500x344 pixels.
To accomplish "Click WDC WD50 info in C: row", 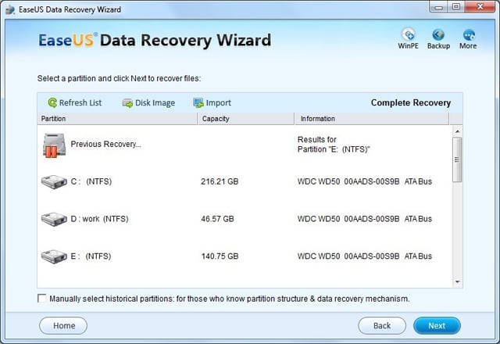I will click(365, 181).
